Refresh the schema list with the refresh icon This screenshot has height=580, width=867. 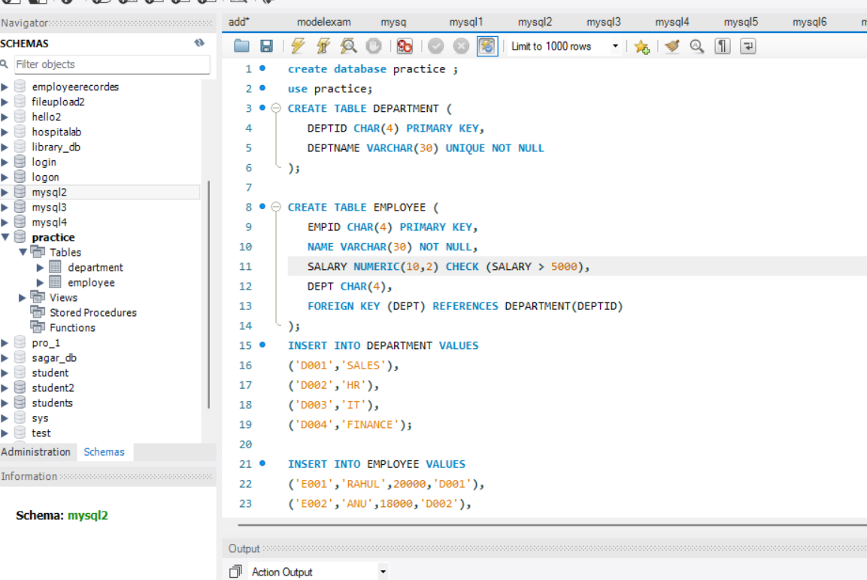click(x=200, y=44)
